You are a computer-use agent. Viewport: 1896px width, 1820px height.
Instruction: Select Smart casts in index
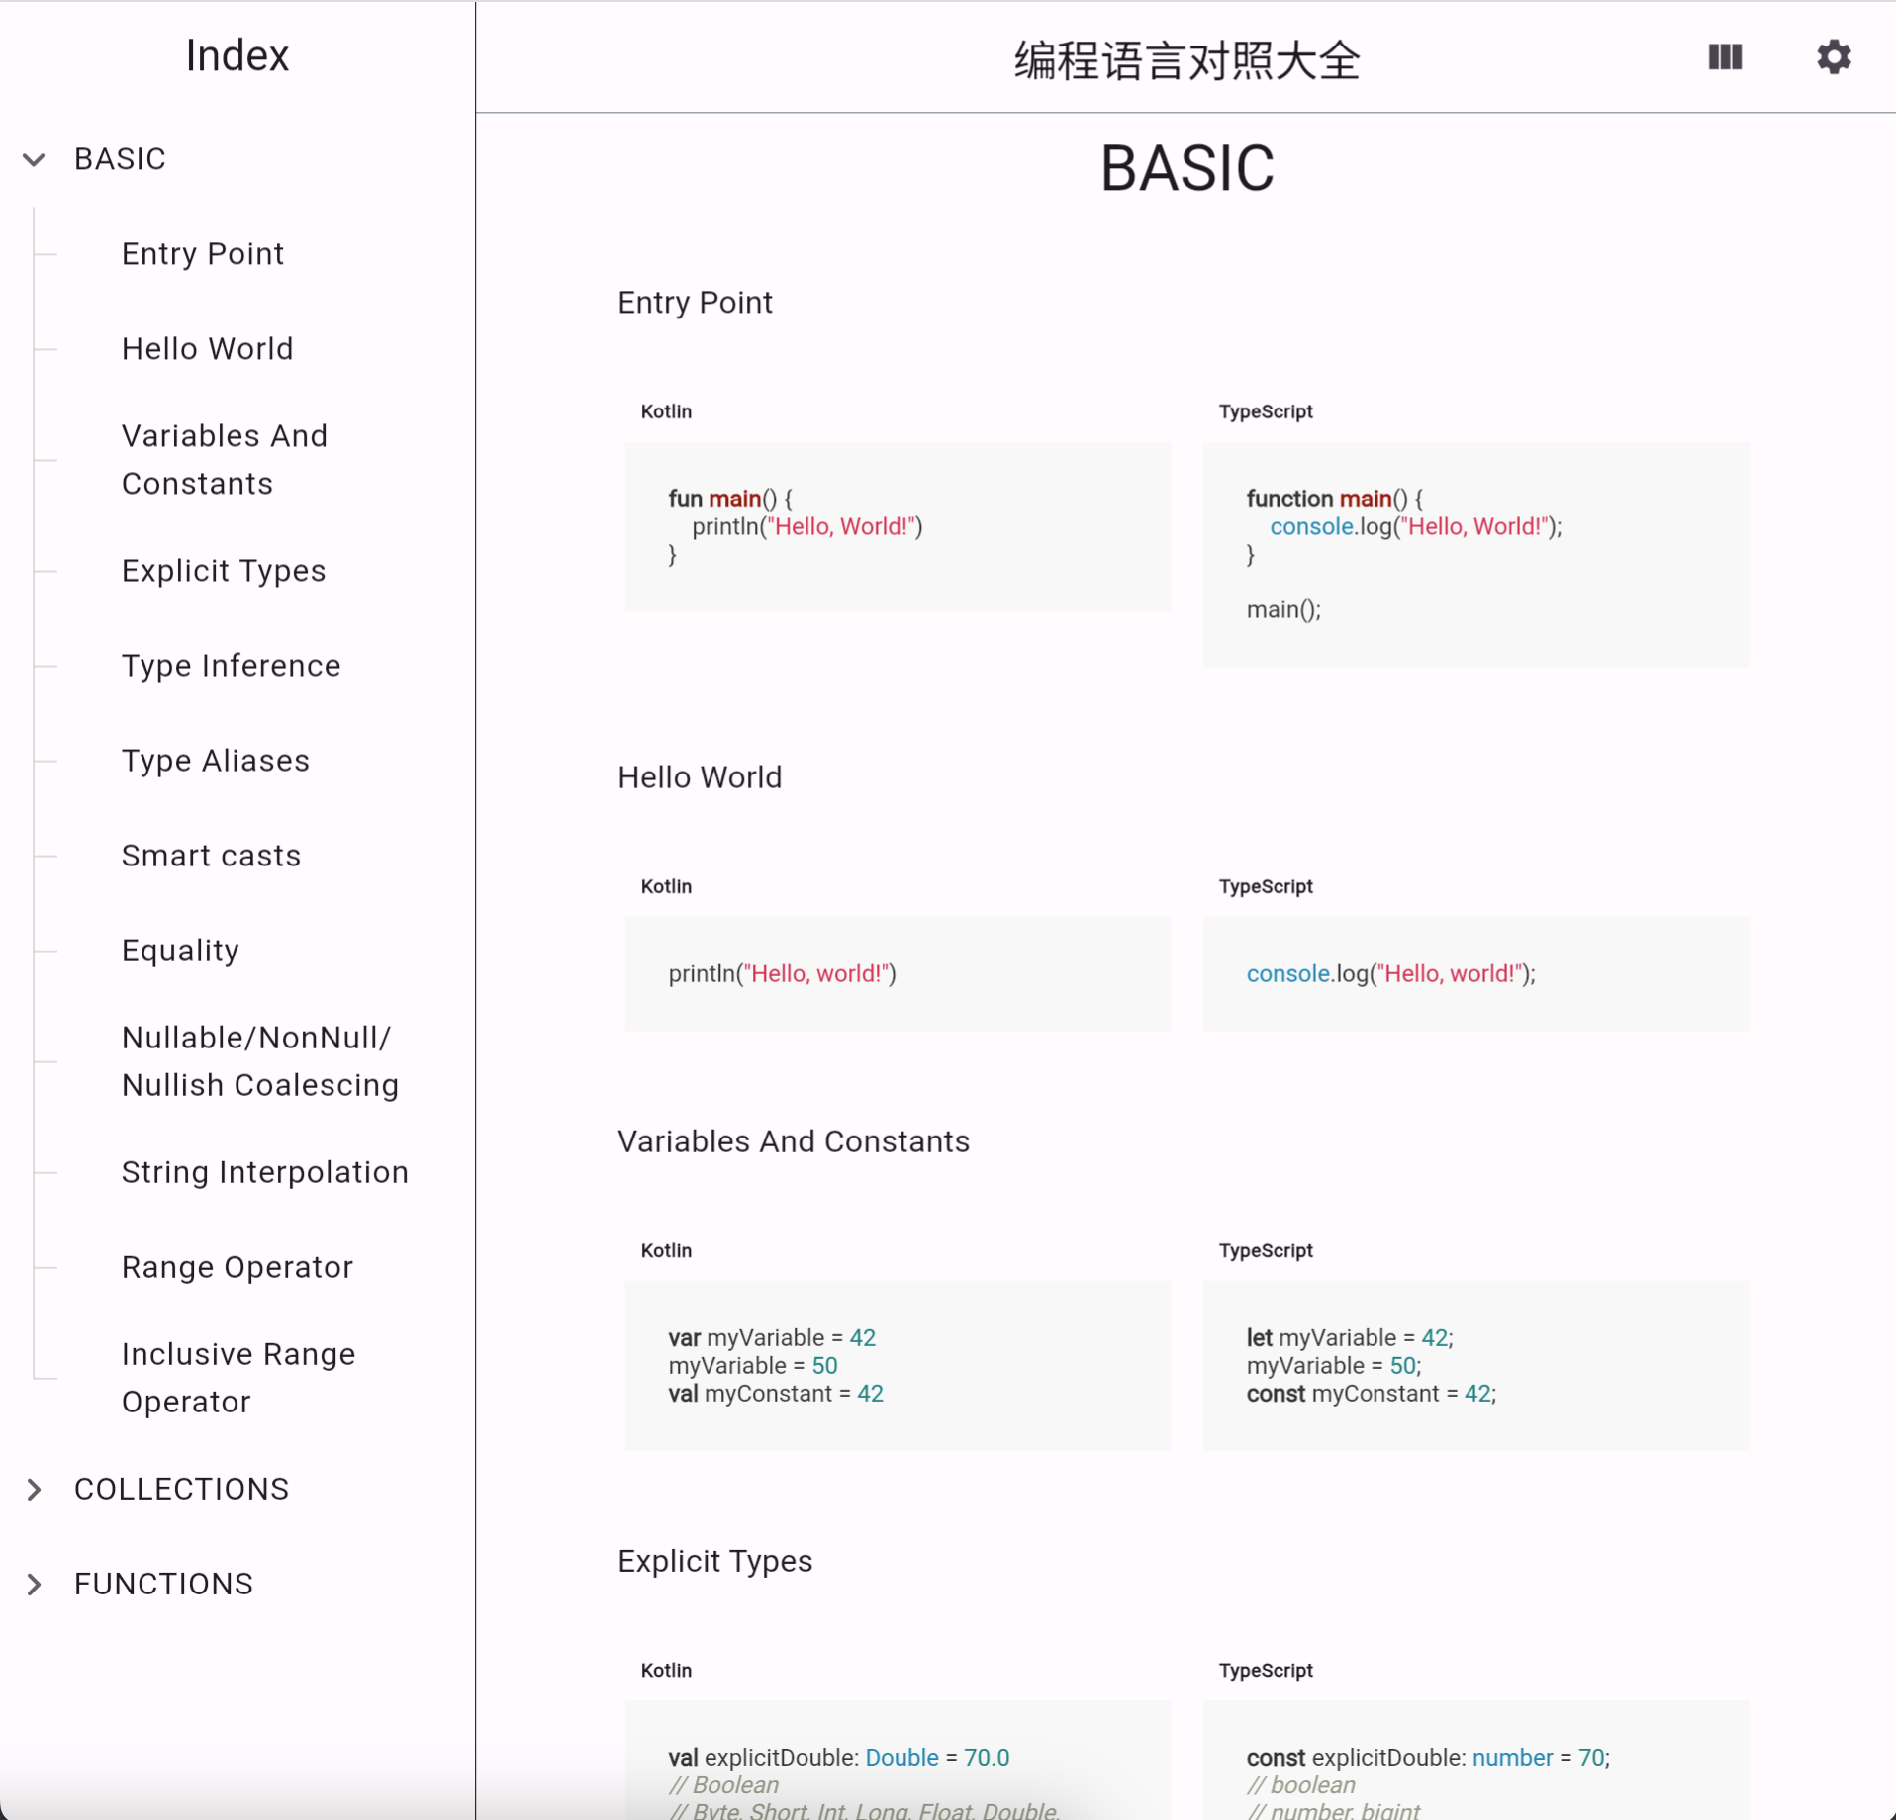click(x=211, y=856)
